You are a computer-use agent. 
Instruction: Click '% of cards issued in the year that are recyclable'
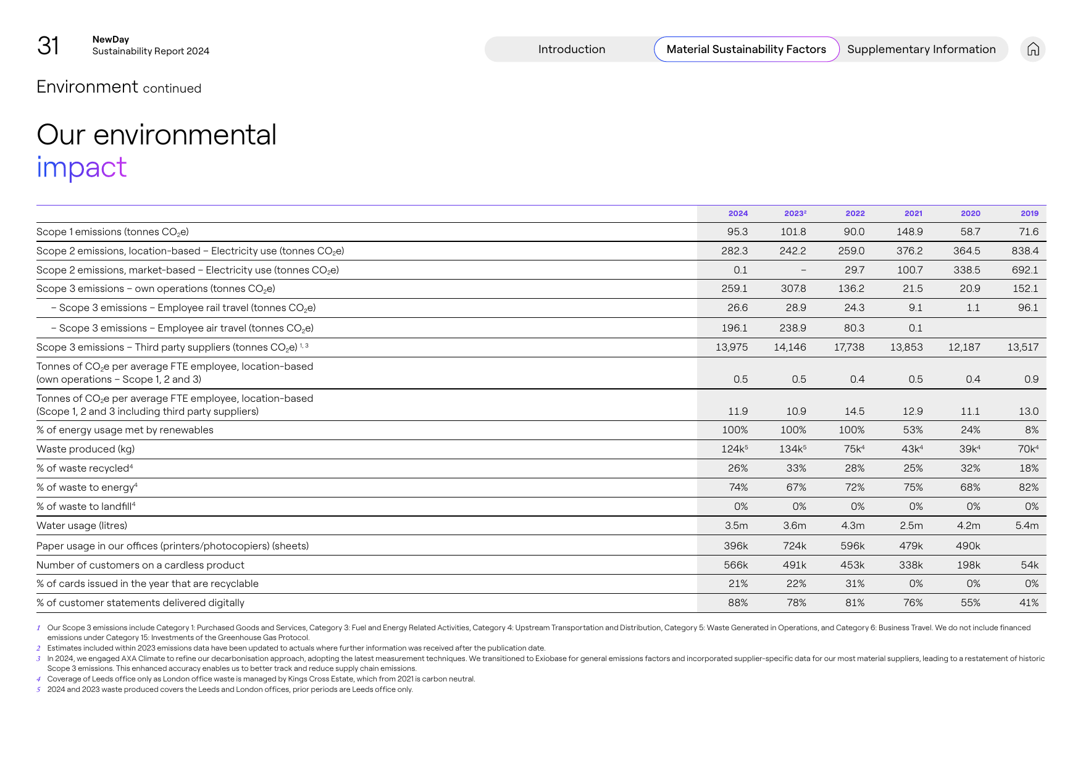[x=148, y=583]
